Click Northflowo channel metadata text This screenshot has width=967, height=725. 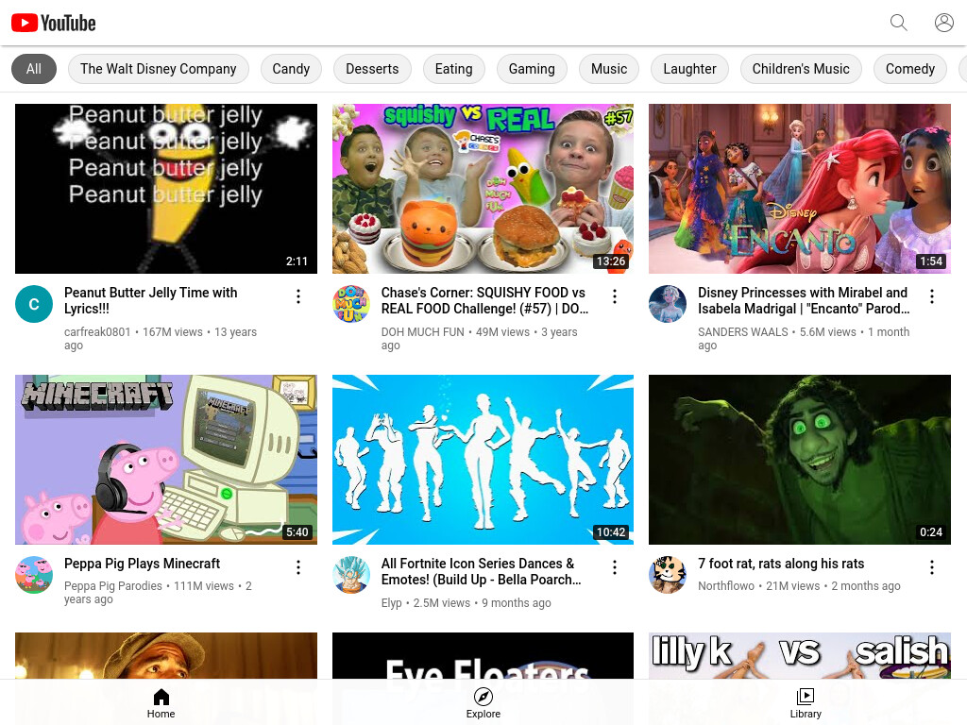(799, 585)
